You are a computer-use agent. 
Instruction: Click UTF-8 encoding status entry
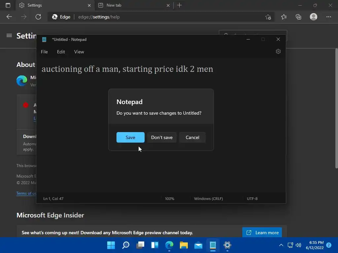click(x=252, y=199)
